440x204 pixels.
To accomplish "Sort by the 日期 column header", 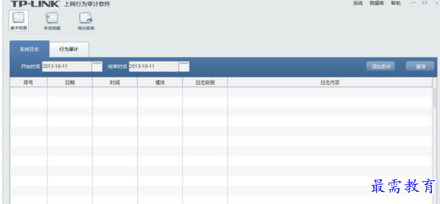I will pyautogui.click(x=70, y=82).
